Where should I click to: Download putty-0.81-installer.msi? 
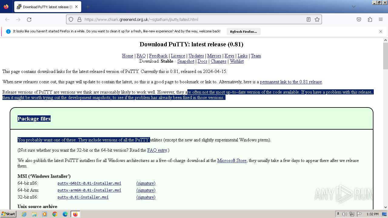pyautogui.click(x=83, y=197)
